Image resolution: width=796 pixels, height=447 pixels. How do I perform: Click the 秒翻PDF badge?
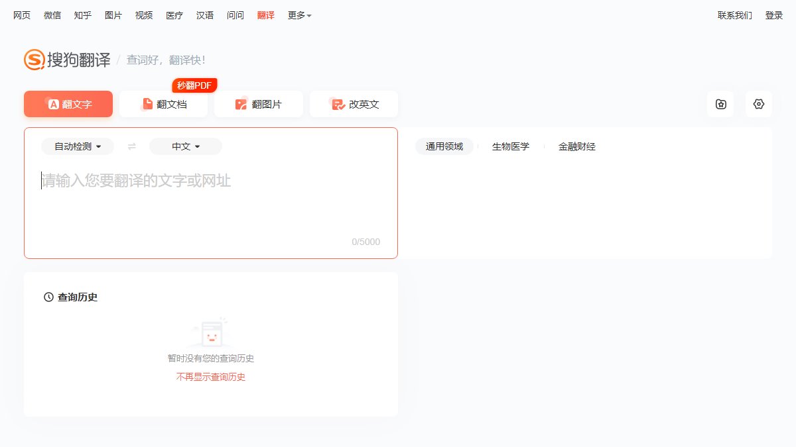[194, 85]
